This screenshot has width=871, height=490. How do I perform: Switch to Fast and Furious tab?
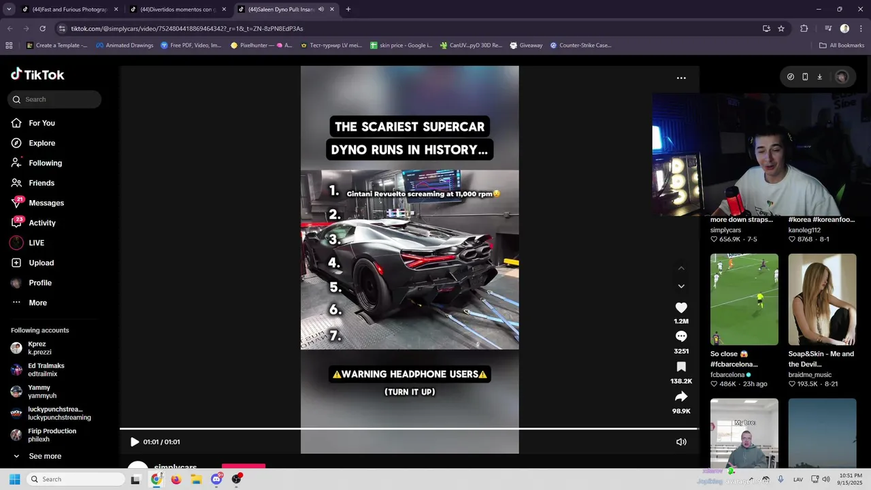[69, 10]
